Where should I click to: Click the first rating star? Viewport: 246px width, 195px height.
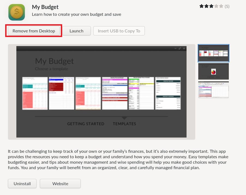202,6
